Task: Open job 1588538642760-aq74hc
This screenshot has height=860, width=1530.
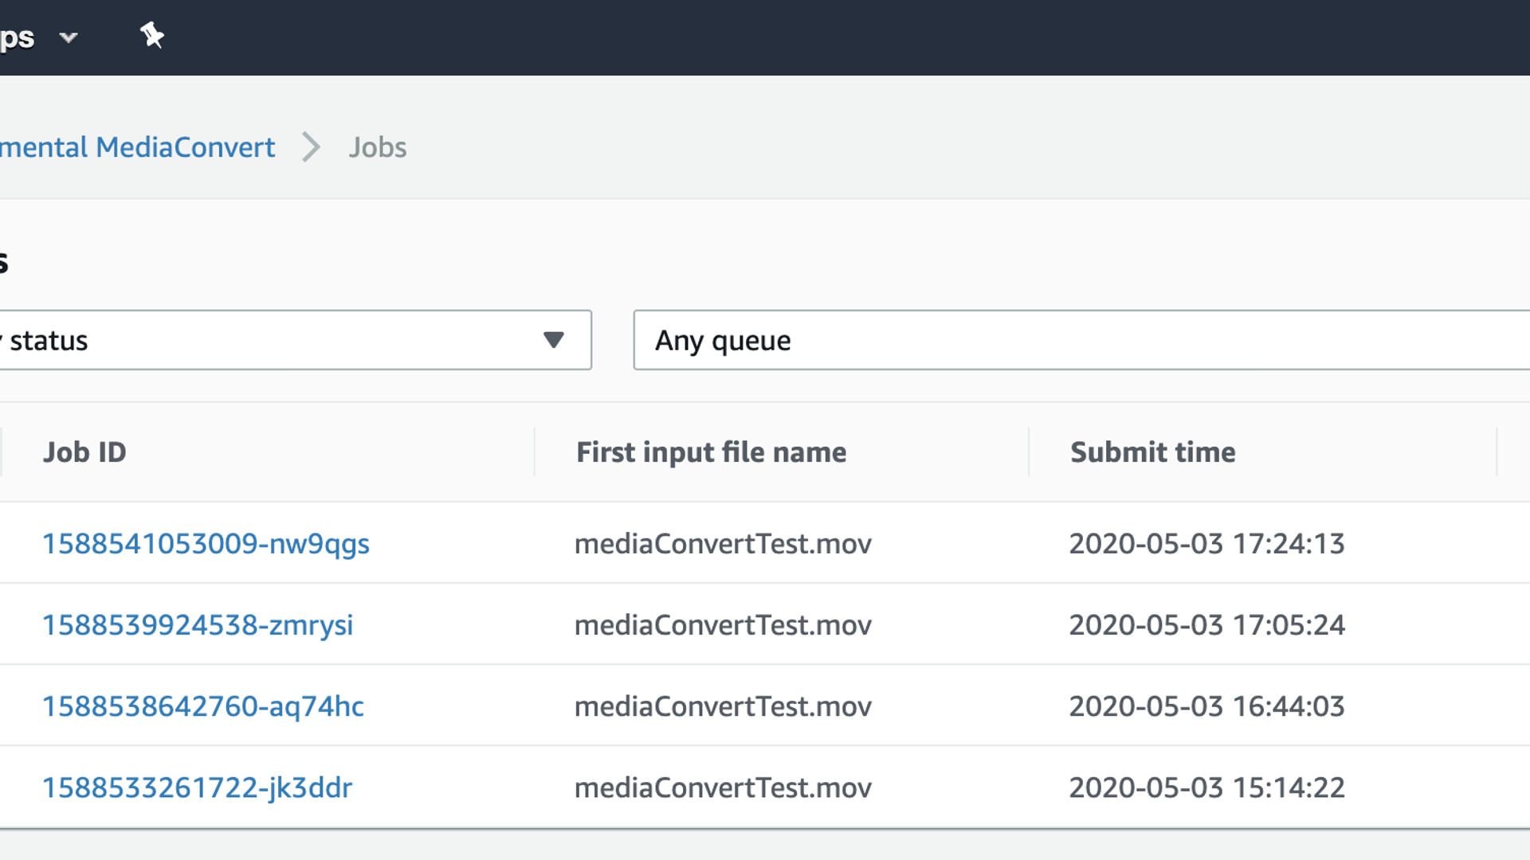Action: point(202,706)
